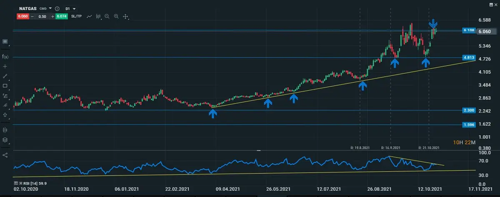Zoom in the chart with the magnifier plus

coord(116,16)
